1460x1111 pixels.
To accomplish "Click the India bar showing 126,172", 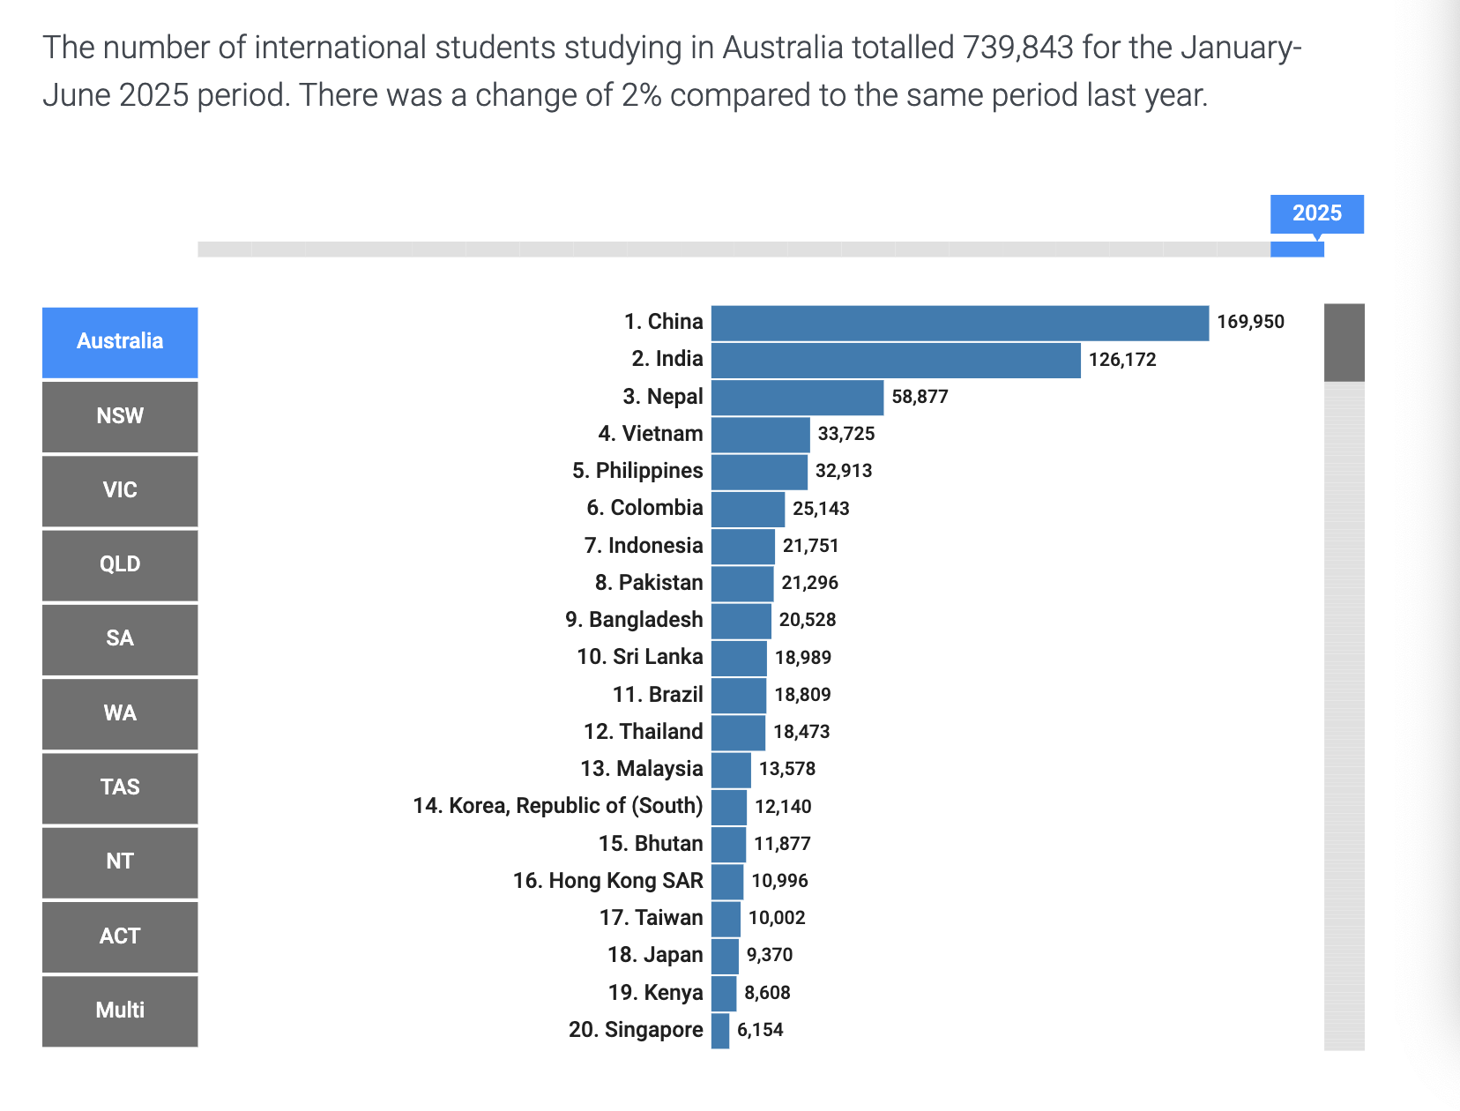I will tap(895, 361).
